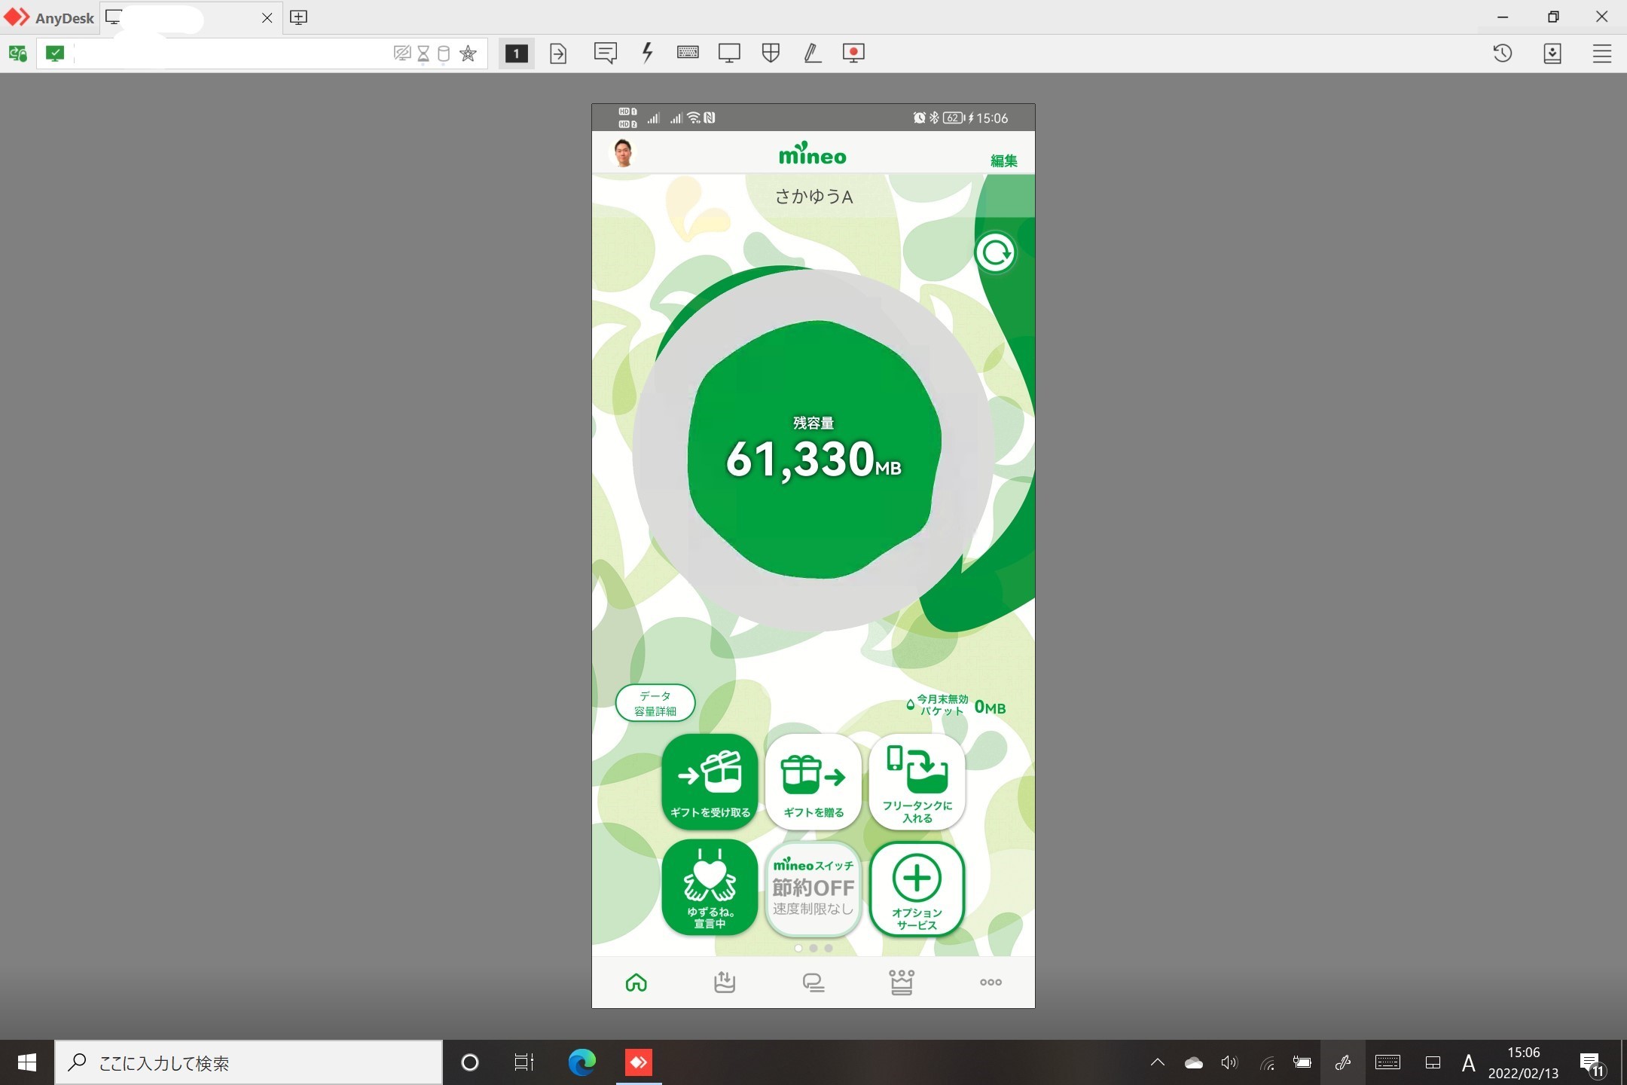Screen dimensions: 1627x1085
Task: Toggle mineo switch 節約OFF
Action: click(x=813, y=888)
